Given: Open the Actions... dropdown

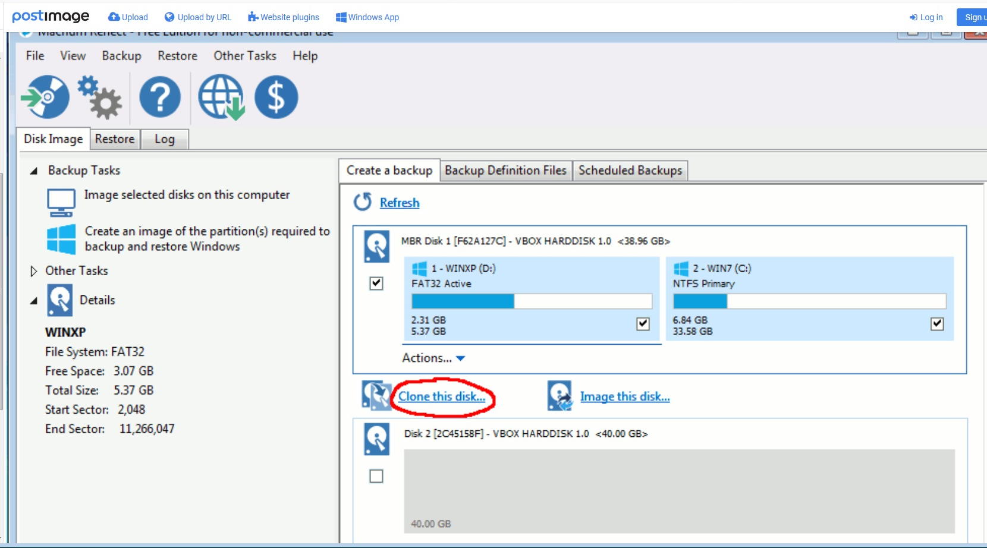Looking at the screenshot, I should (433, 358).
